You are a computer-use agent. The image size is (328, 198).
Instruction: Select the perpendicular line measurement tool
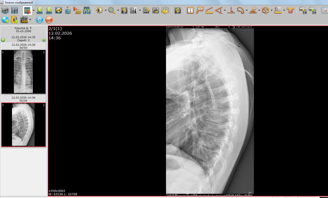[x=231, y=10]
